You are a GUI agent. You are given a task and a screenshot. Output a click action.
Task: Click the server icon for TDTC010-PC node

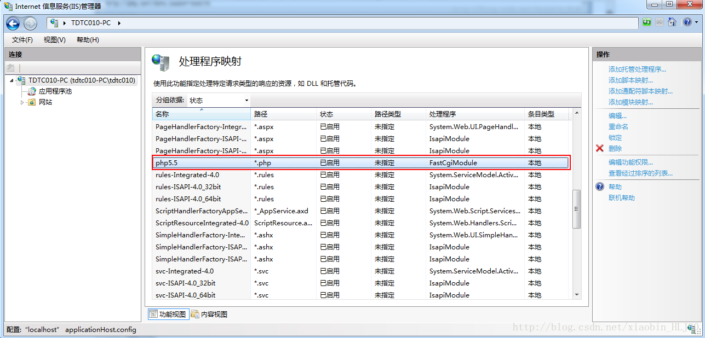(21, 80)
